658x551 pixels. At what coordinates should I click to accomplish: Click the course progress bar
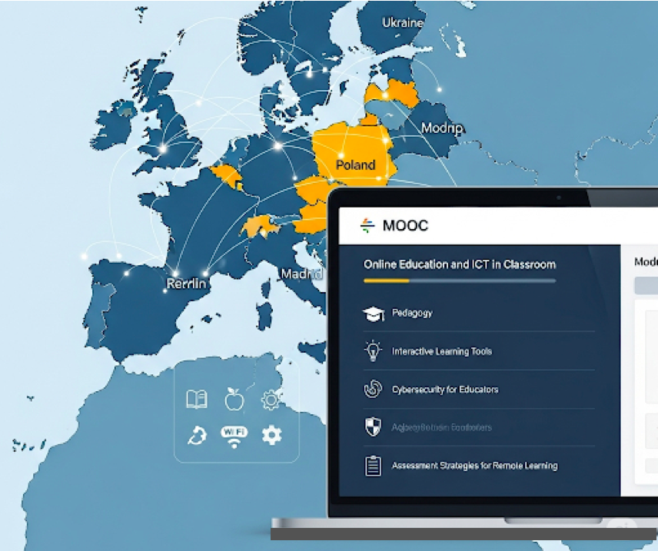coord(459,281)
